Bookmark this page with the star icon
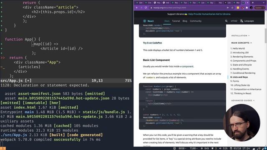267x150 pixels. point(232,7)
